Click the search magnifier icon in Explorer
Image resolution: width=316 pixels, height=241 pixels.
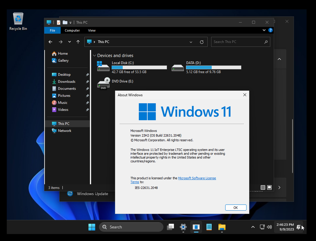point(266,42)
